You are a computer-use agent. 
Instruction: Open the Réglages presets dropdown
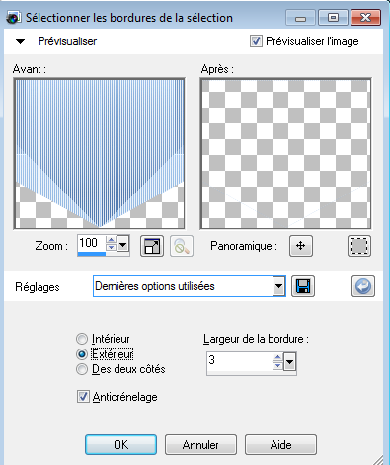click(x=278, y=286)
